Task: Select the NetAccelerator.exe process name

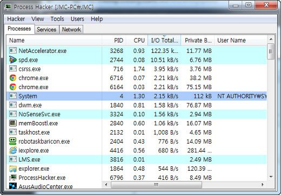Action: coord(43,51)
